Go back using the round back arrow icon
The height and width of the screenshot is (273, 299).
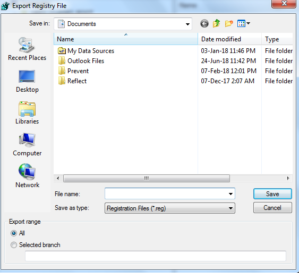point(204,24)
